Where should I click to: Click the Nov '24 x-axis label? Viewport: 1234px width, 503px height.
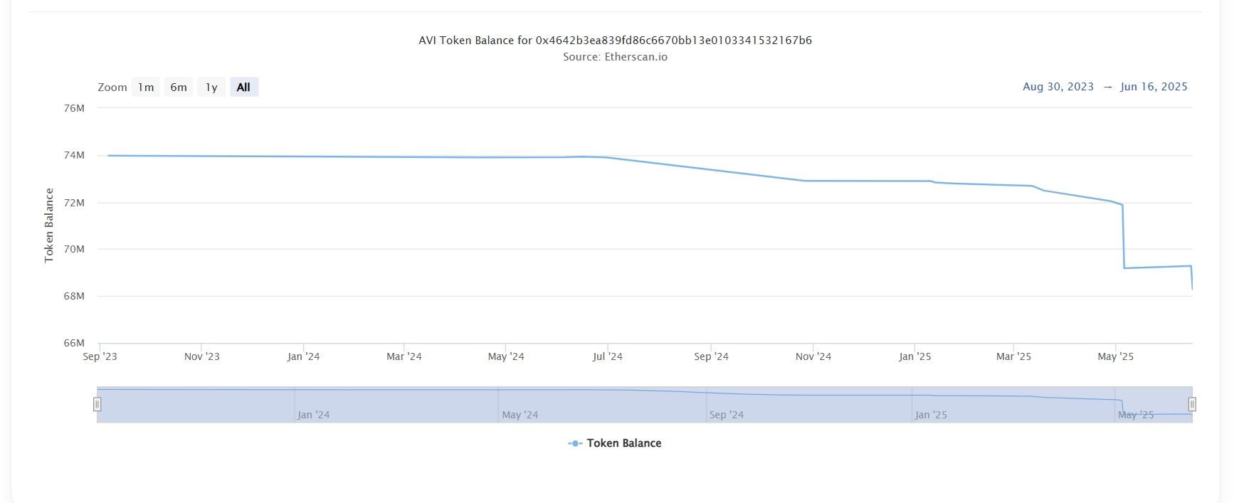pyautogui.click(x=813, y=356)
